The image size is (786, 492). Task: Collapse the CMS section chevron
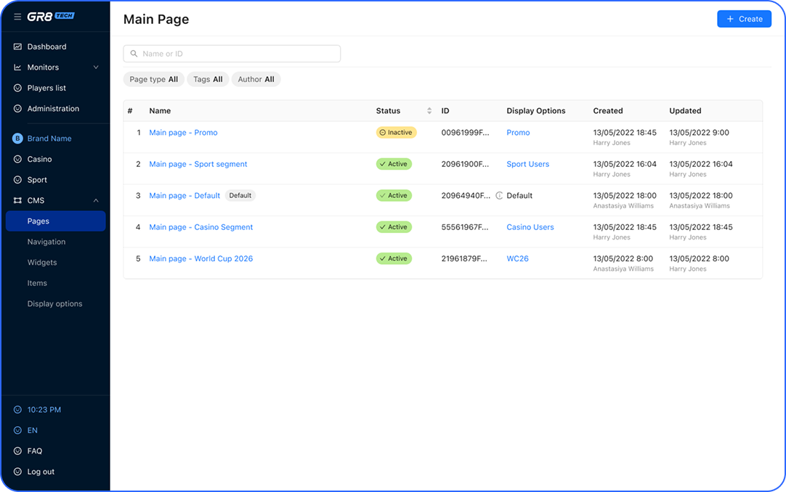tap(96, 201)
